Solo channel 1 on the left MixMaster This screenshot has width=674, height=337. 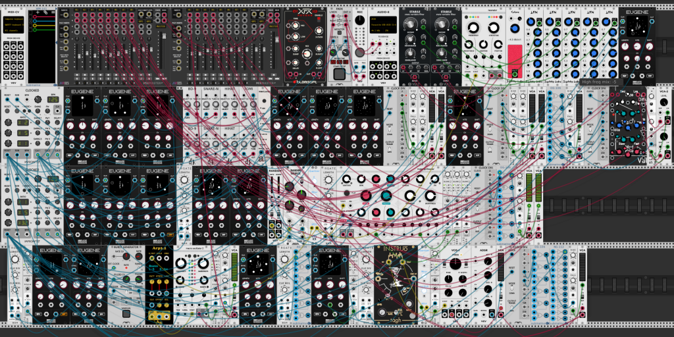click(x=77, y=79)
